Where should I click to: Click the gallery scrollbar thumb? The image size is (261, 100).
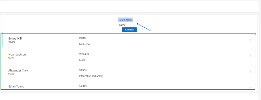point(255,34)
